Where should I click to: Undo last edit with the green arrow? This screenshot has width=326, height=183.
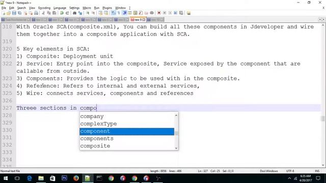(62, 13)
